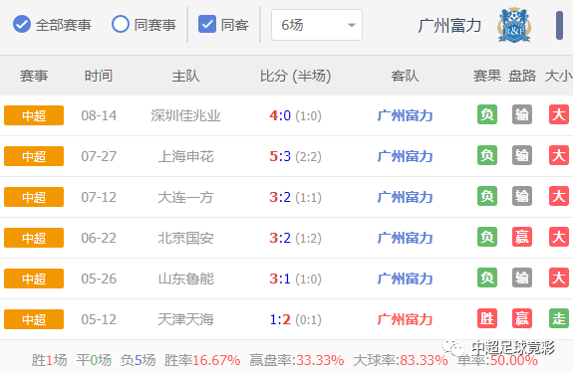Click red 大 badge in 08-14 row
This screenshot has height=373, width=573.
tap(559, 114)
